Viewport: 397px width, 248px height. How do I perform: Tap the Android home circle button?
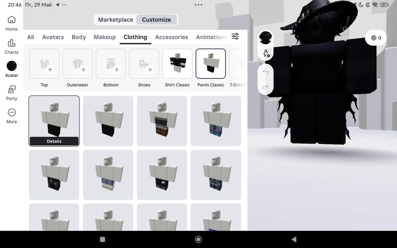198,239
